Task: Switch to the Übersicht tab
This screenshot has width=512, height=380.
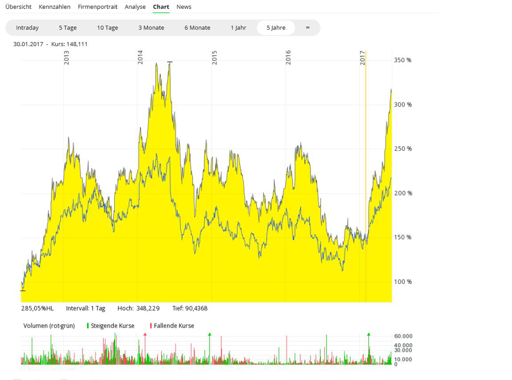Action: pos(18,7)
